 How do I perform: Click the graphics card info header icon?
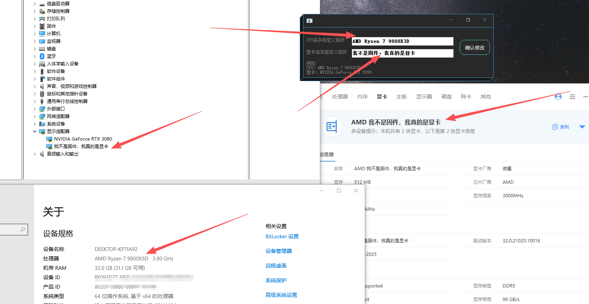point(332,127)
